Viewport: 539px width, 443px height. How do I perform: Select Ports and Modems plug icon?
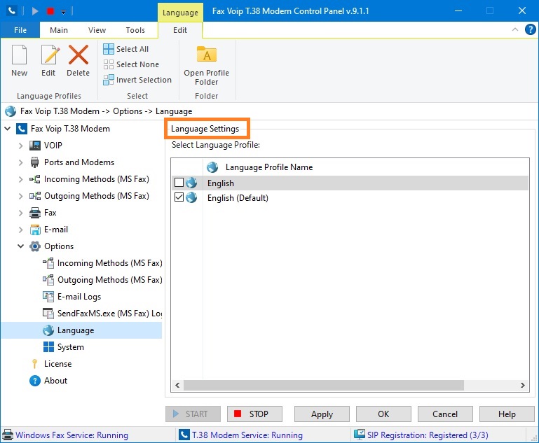click(35, 162)
